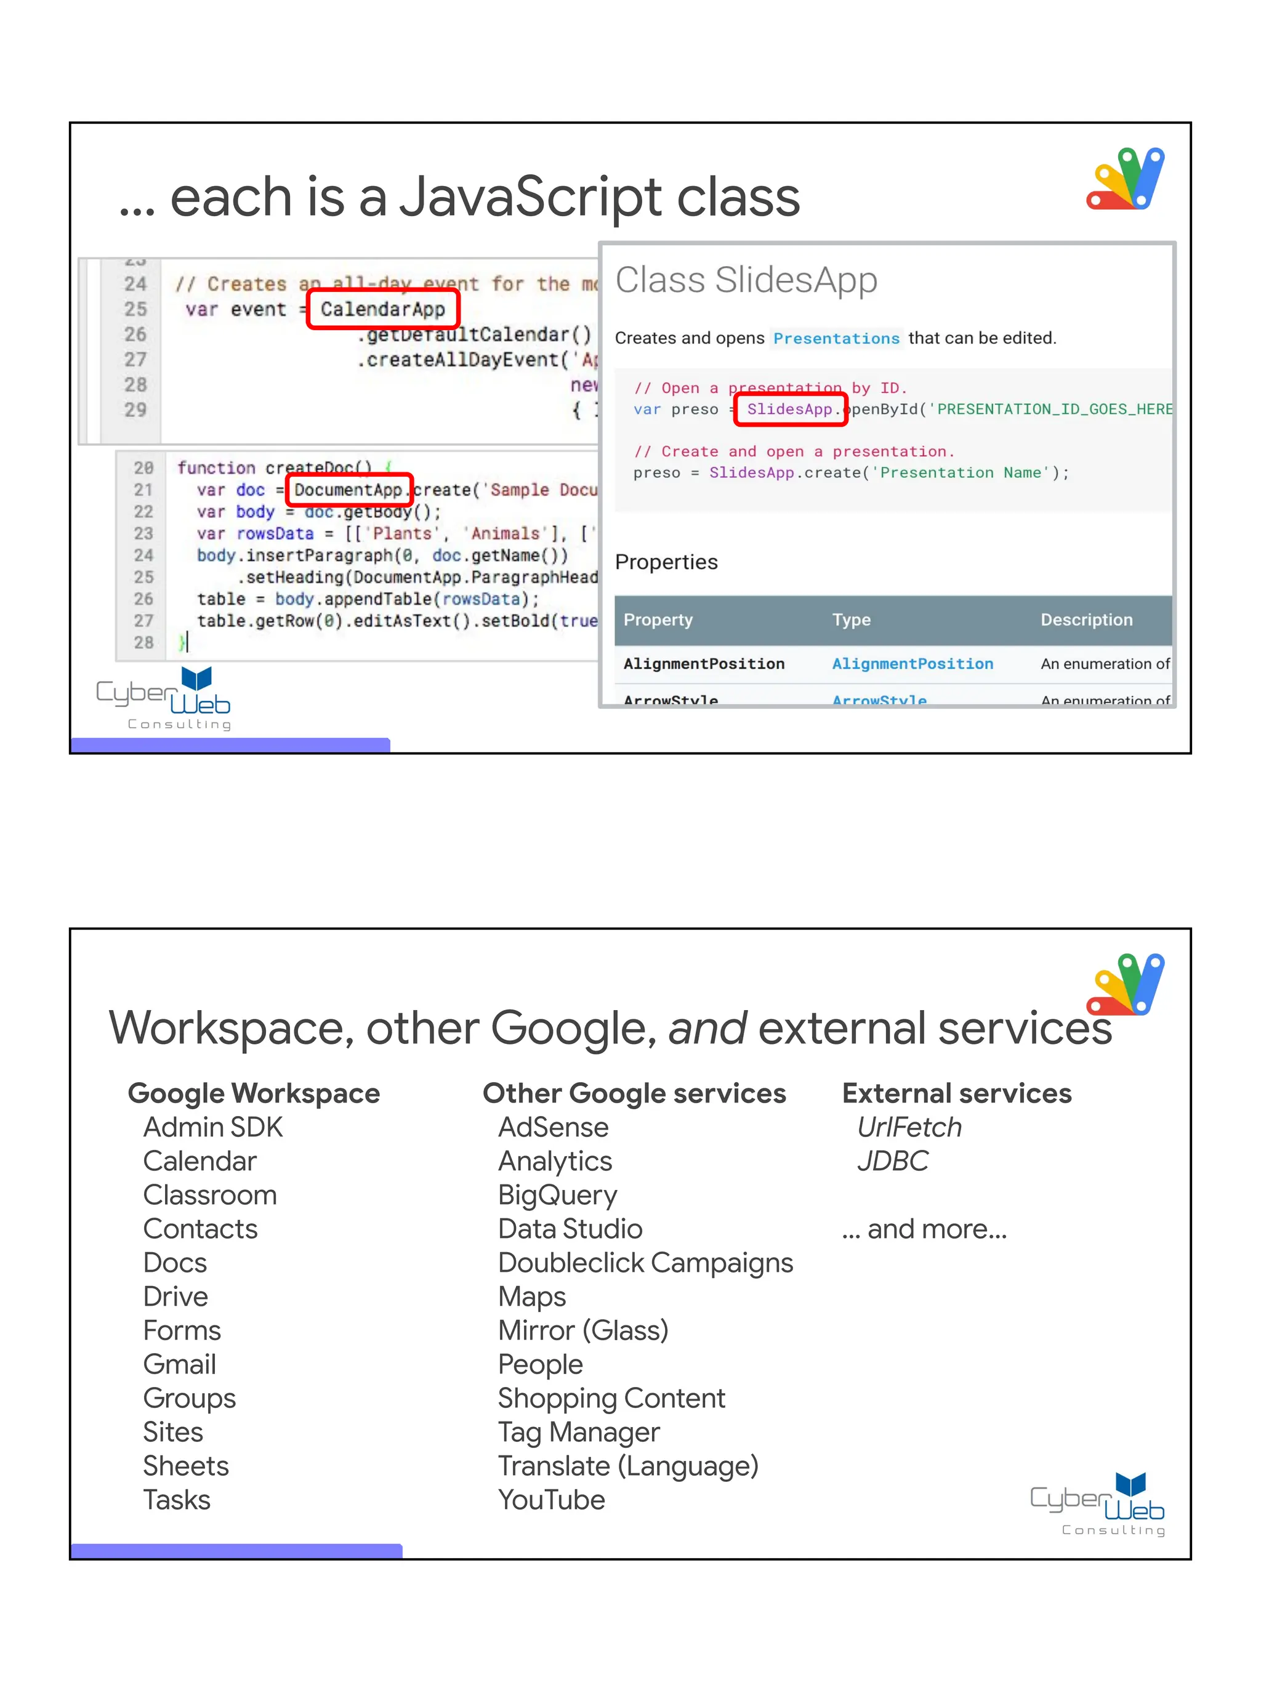Viewport: 1261px width, 1682px height.
Task: Click BigQuery in Other Google services
Action: (x=558, y=1196)
